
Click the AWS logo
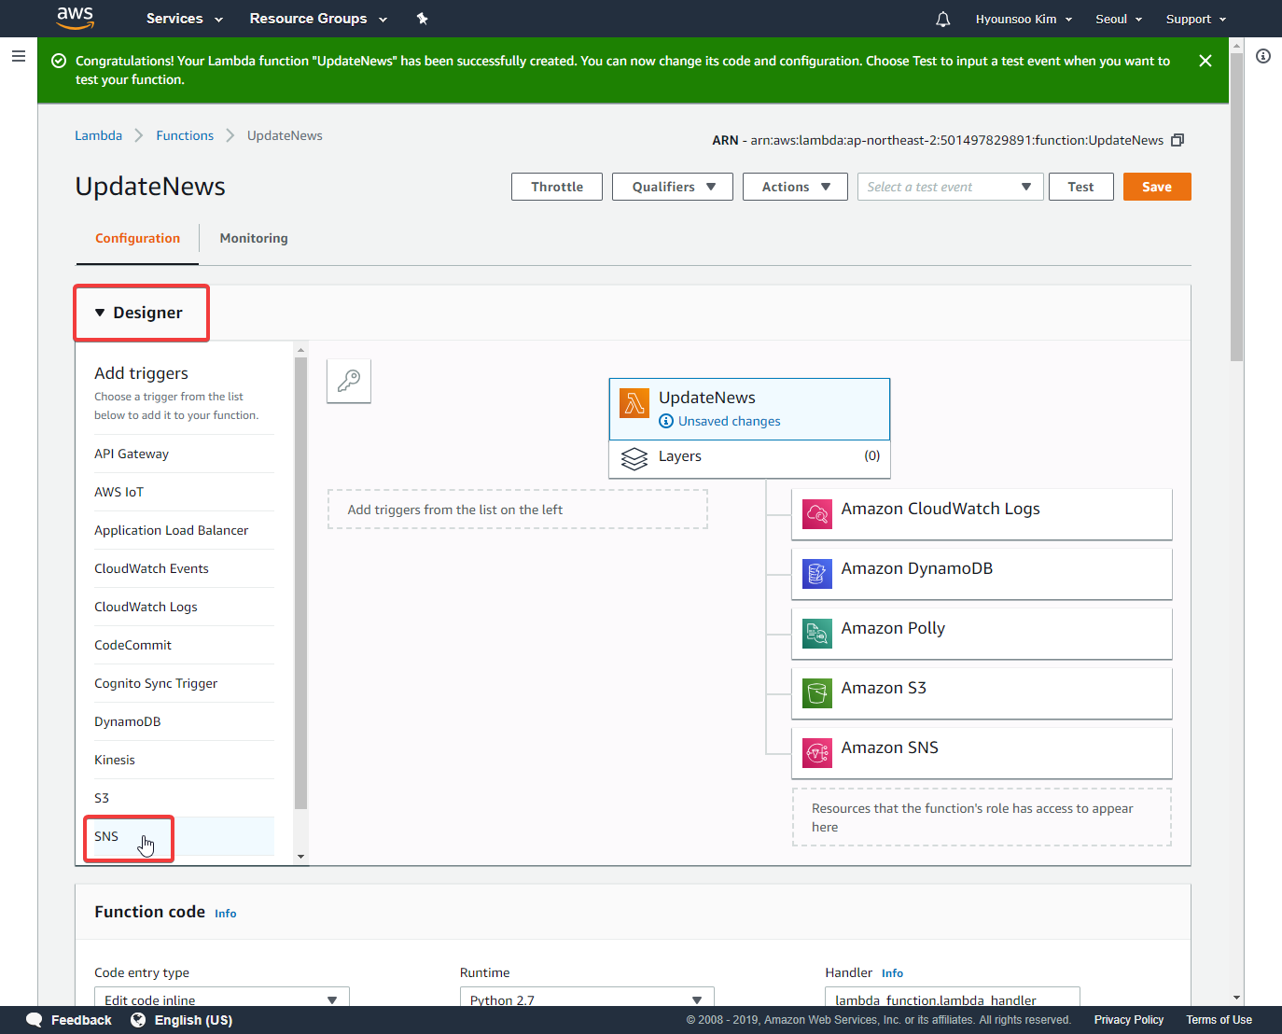point(75,18)
